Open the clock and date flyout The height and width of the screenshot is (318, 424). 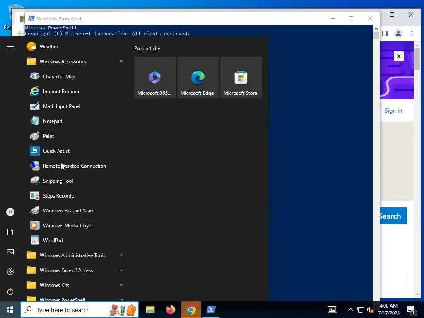(388, 310)
